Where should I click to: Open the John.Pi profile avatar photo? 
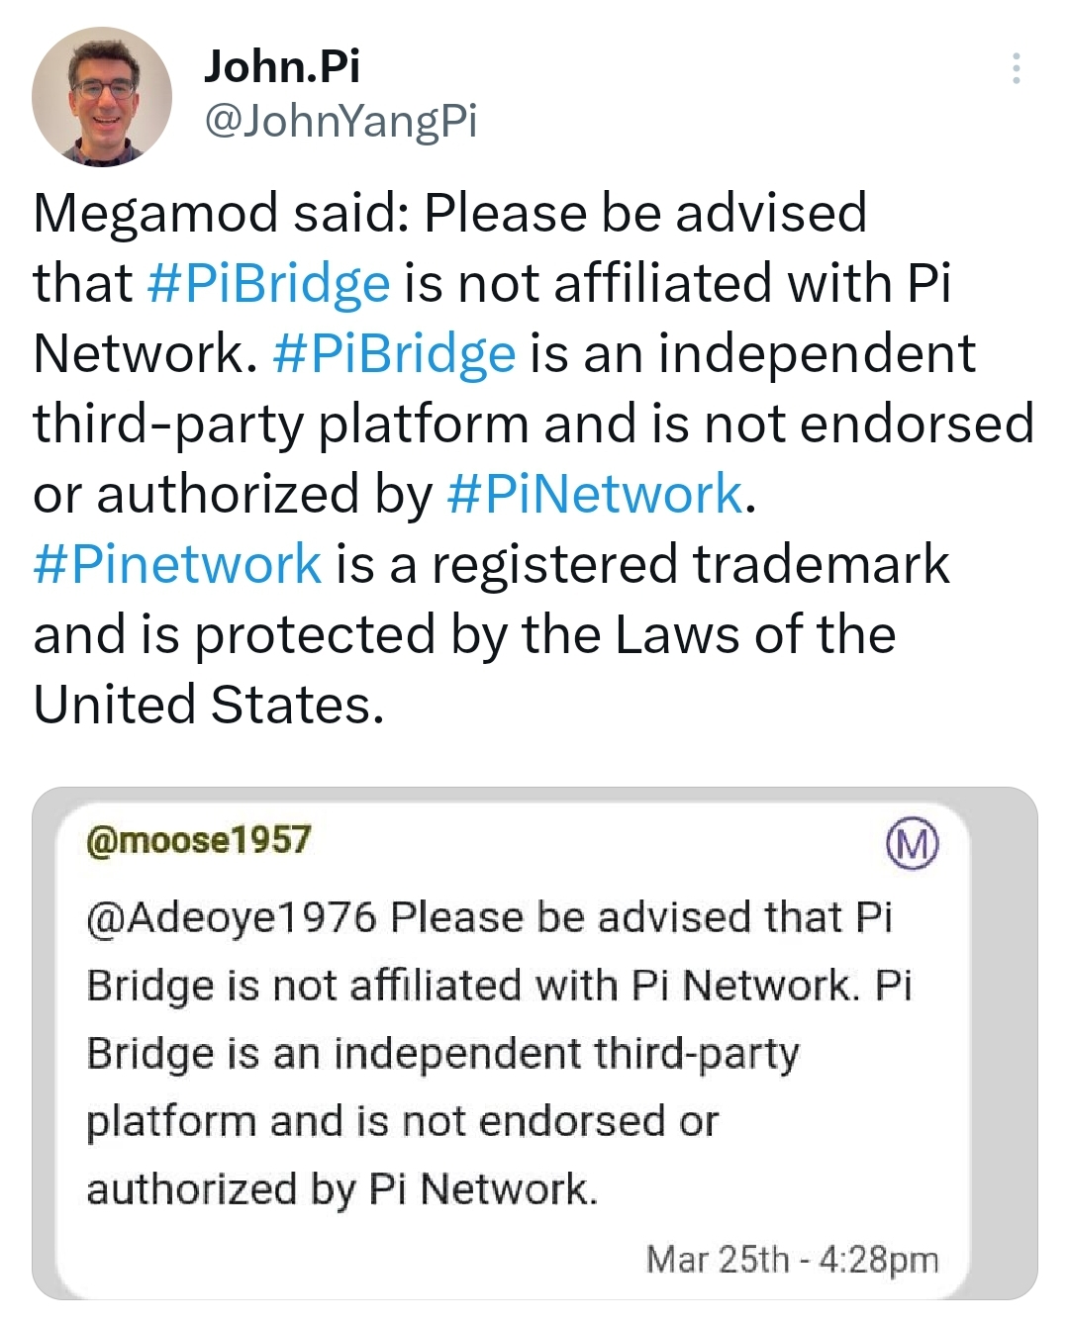[x=102, y=96]
